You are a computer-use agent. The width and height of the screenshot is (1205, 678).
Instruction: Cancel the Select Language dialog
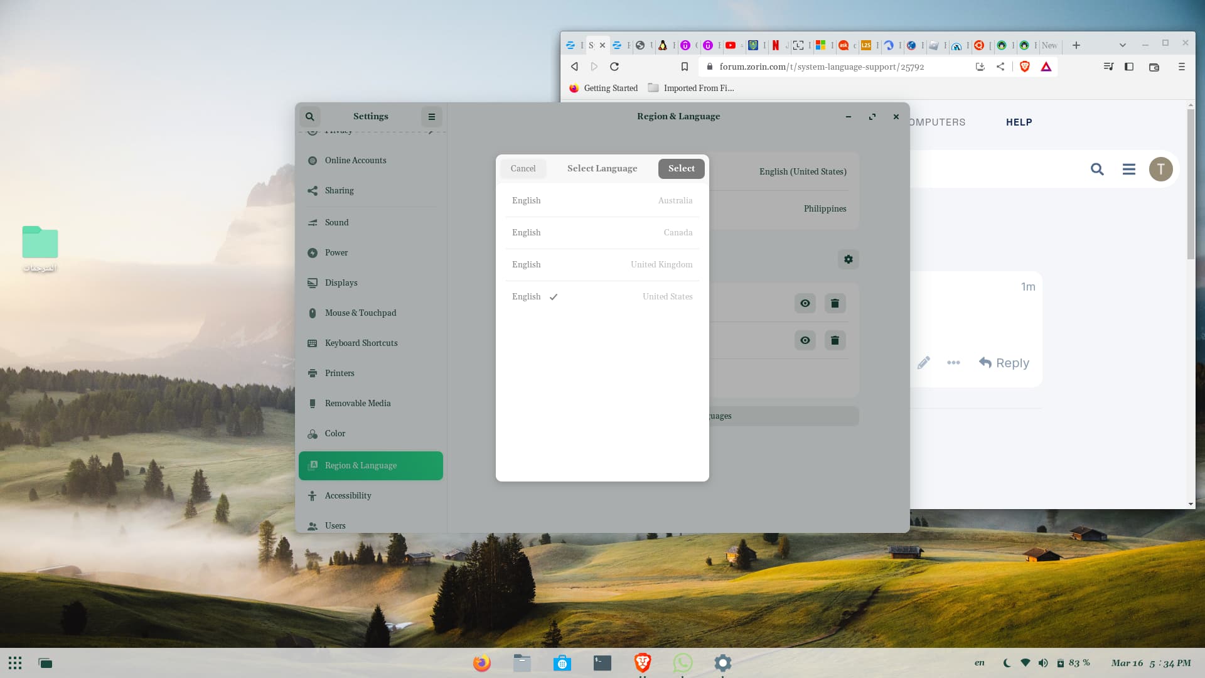(x=523, y=168)
